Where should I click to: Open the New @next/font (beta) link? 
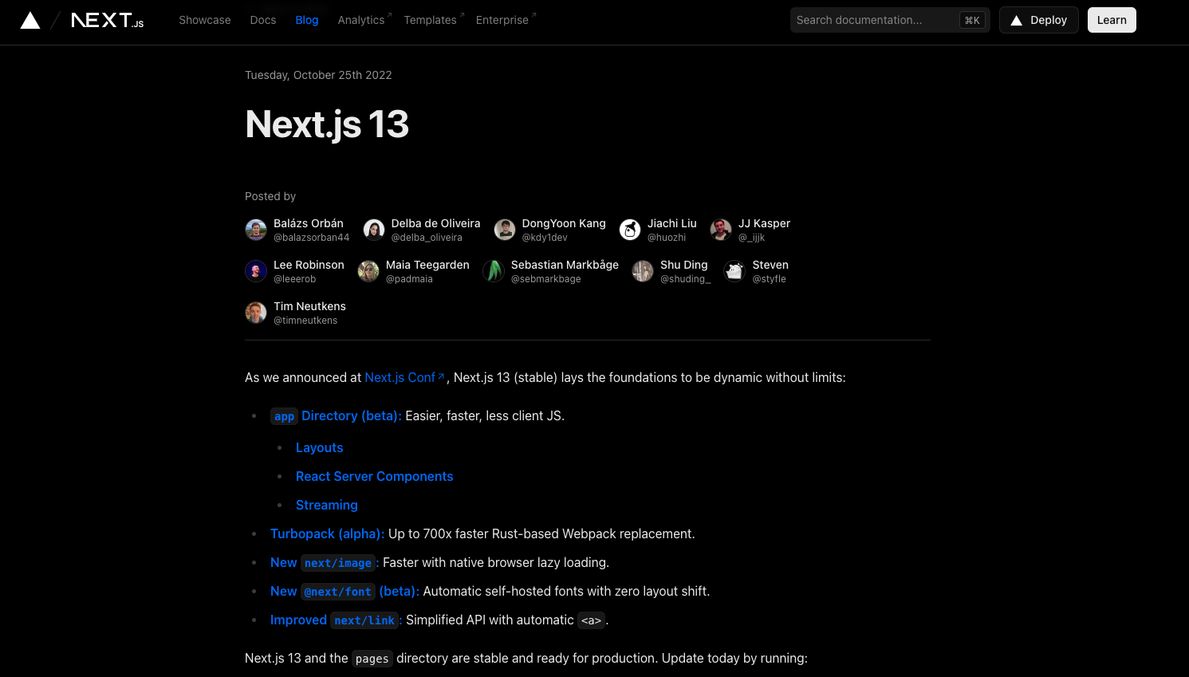tap(344, 592)
